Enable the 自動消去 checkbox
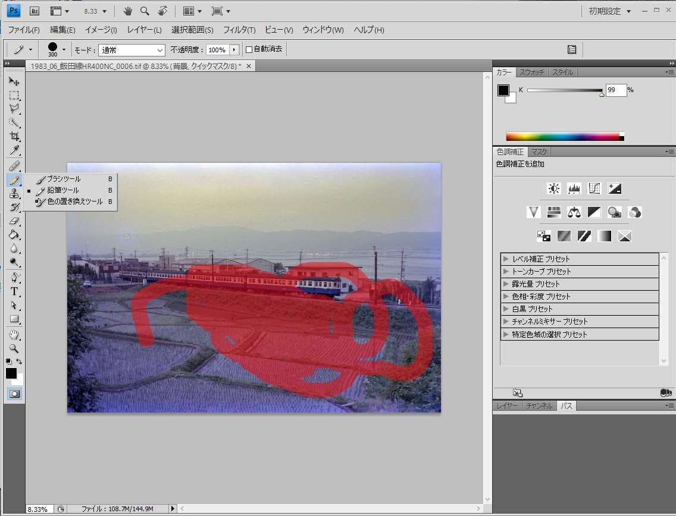 tap(249, 49)
